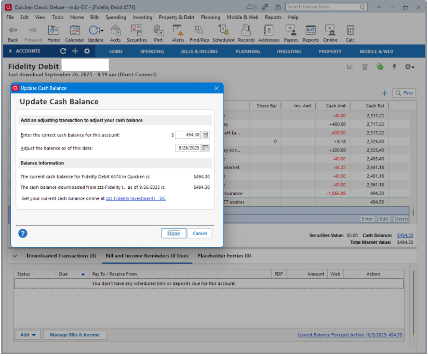Click the cloud sync icon in title bar
This screenshot has height=356, width=428.
click(251, 7)
